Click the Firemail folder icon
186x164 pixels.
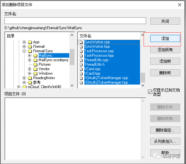tap(30, 46)
